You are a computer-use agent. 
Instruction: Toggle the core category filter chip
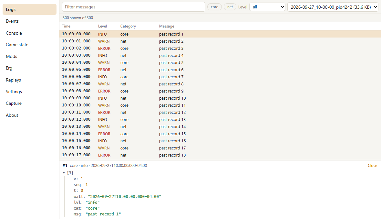click(214, 7)
